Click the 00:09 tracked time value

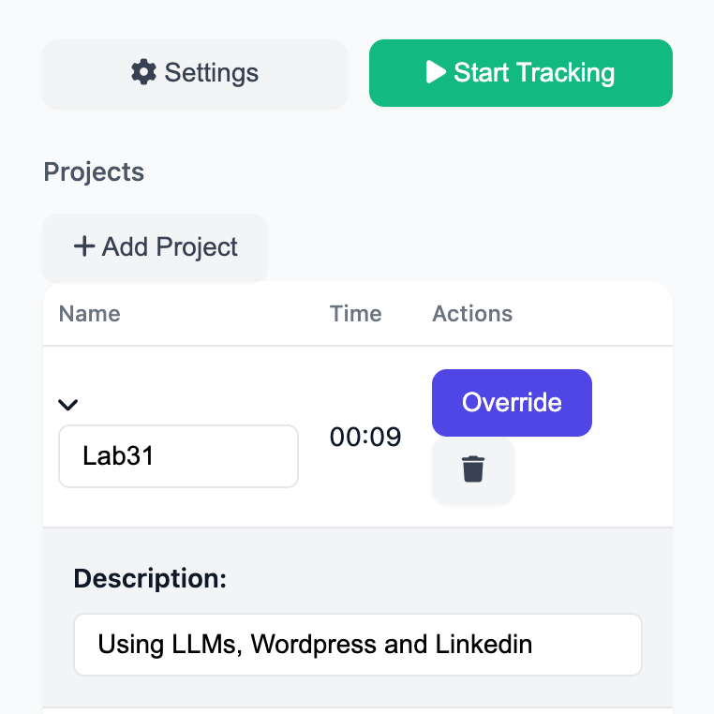point(365,437)
